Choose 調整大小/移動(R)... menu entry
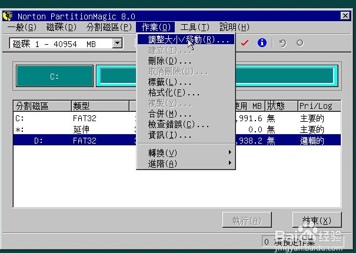356x253 pixels. tap(186, 39)
